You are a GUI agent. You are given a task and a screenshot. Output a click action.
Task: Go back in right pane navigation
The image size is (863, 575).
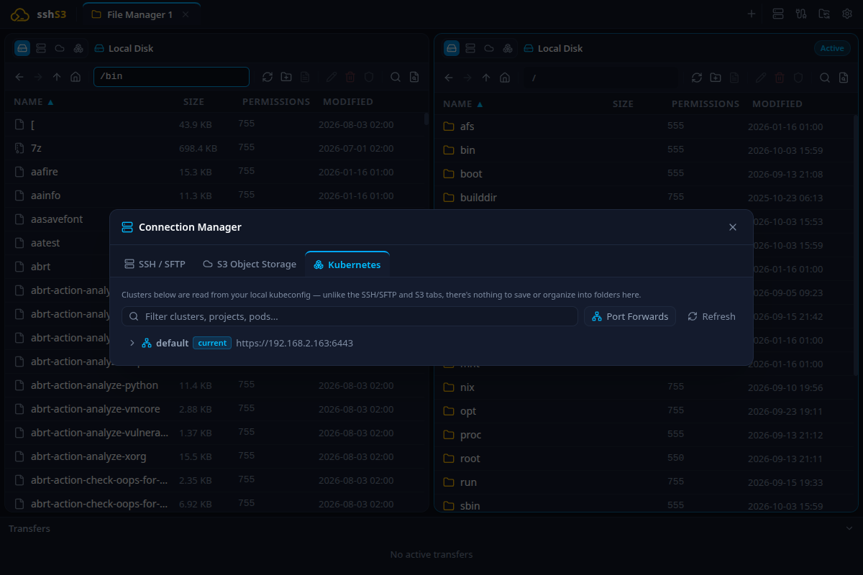pos(449,78)
